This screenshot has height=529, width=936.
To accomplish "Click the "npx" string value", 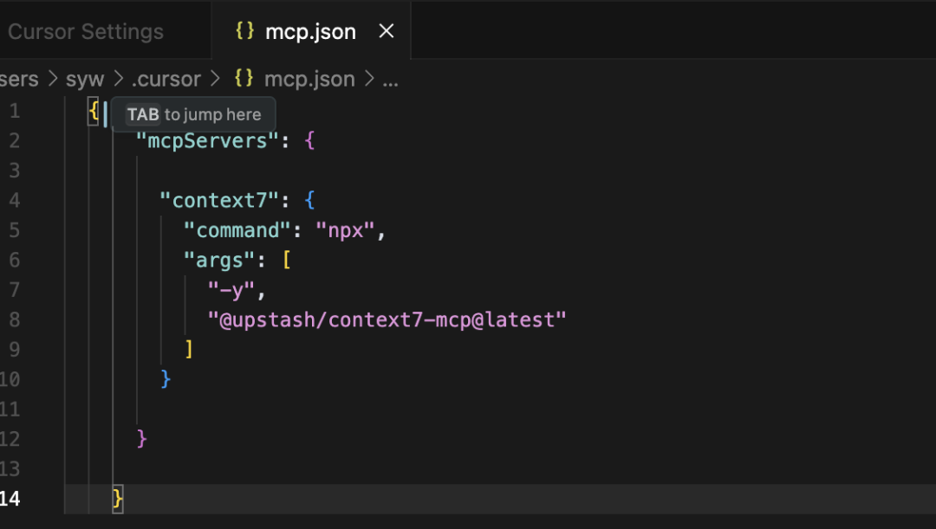I will tap(345, 231).
